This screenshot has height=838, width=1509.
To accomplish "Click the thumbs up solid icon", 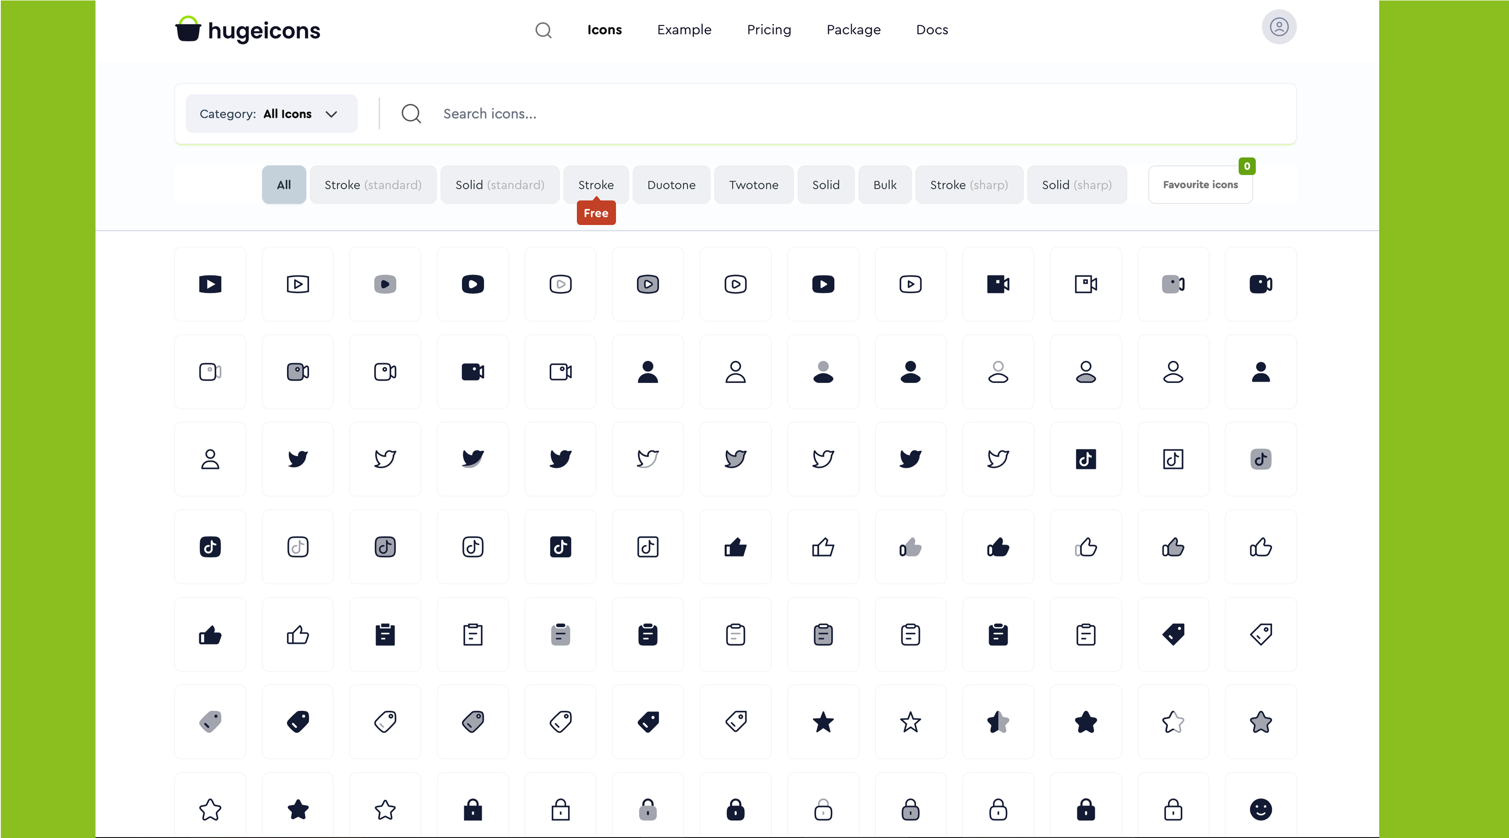I will pyautogui.click(x=736, y=547).
